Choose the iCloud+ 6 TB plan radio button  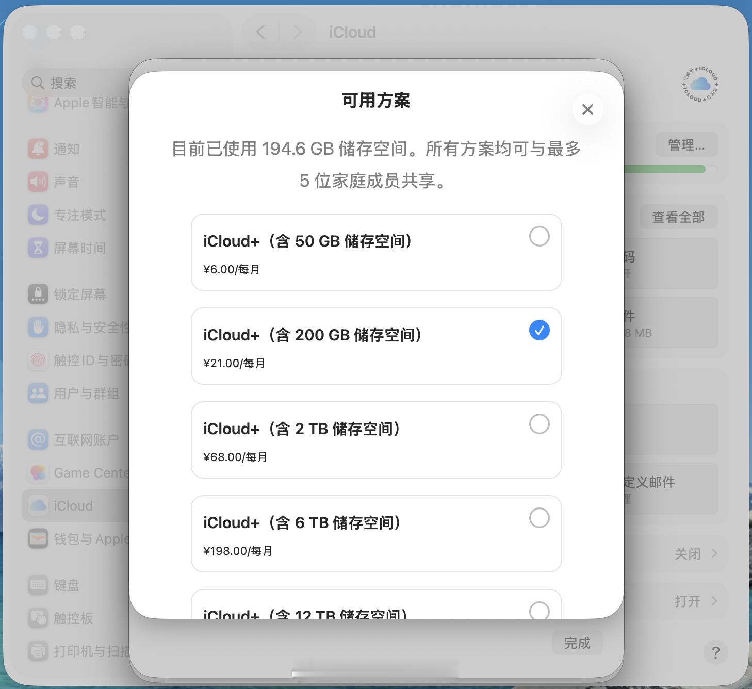(x=539, y=518)
